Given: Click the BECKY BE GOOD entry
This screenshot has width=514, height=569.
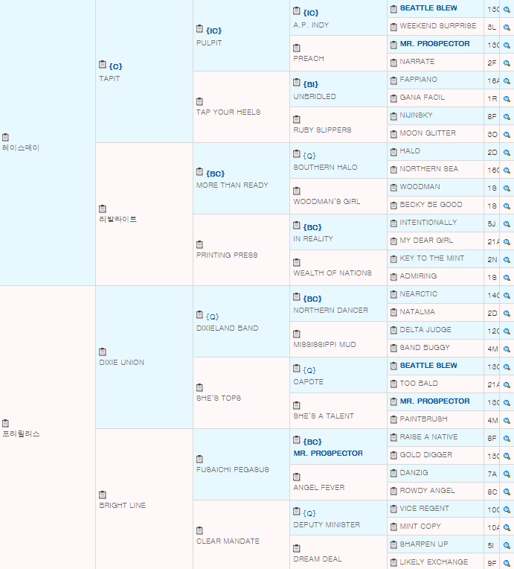Looking at the screenshot, I should coord(431,204).
